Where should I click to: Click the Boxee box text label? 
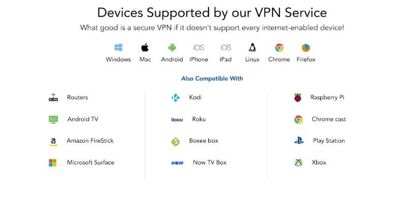pyautogui.click(x=204, y=141)
